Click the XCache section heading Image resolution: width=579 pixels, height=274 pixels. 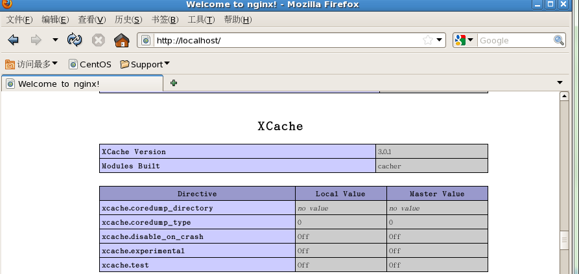coord(280,126)
